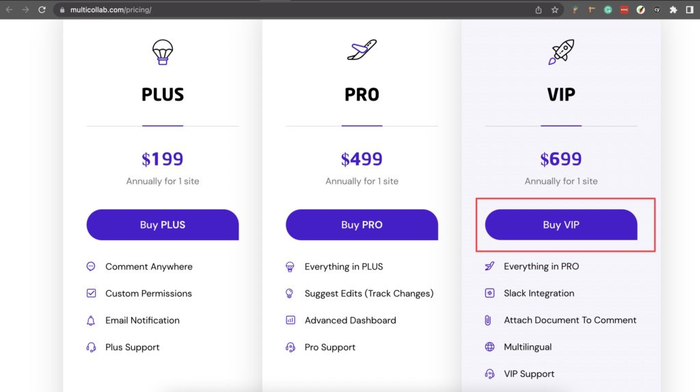
Task: Click the PRO airplane icon
Action: click(362, 50)
